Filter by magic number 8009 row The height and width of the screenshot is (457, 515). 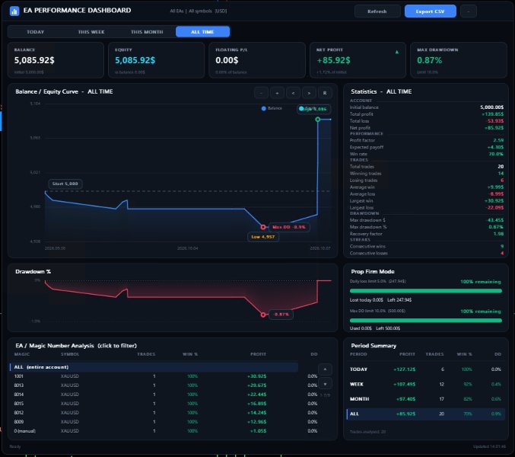tap(164, 422)
